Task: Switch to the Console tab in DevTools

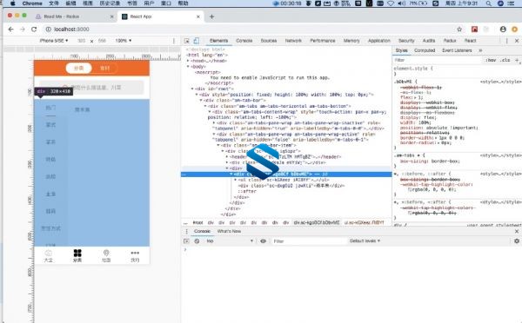Action: pos(244,41)
